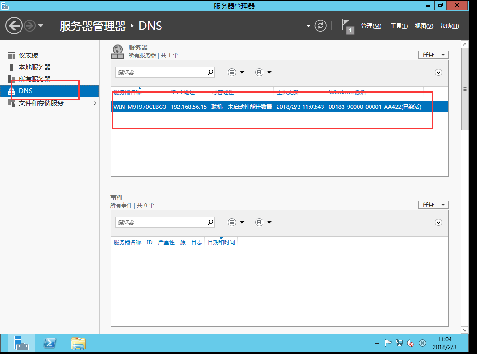Sort events by 日期和时间 column

pos(221,242)
